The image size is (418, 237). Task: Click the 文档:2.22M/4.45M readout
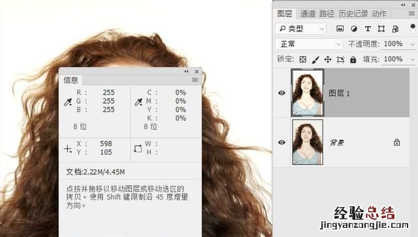click(95, 172)
